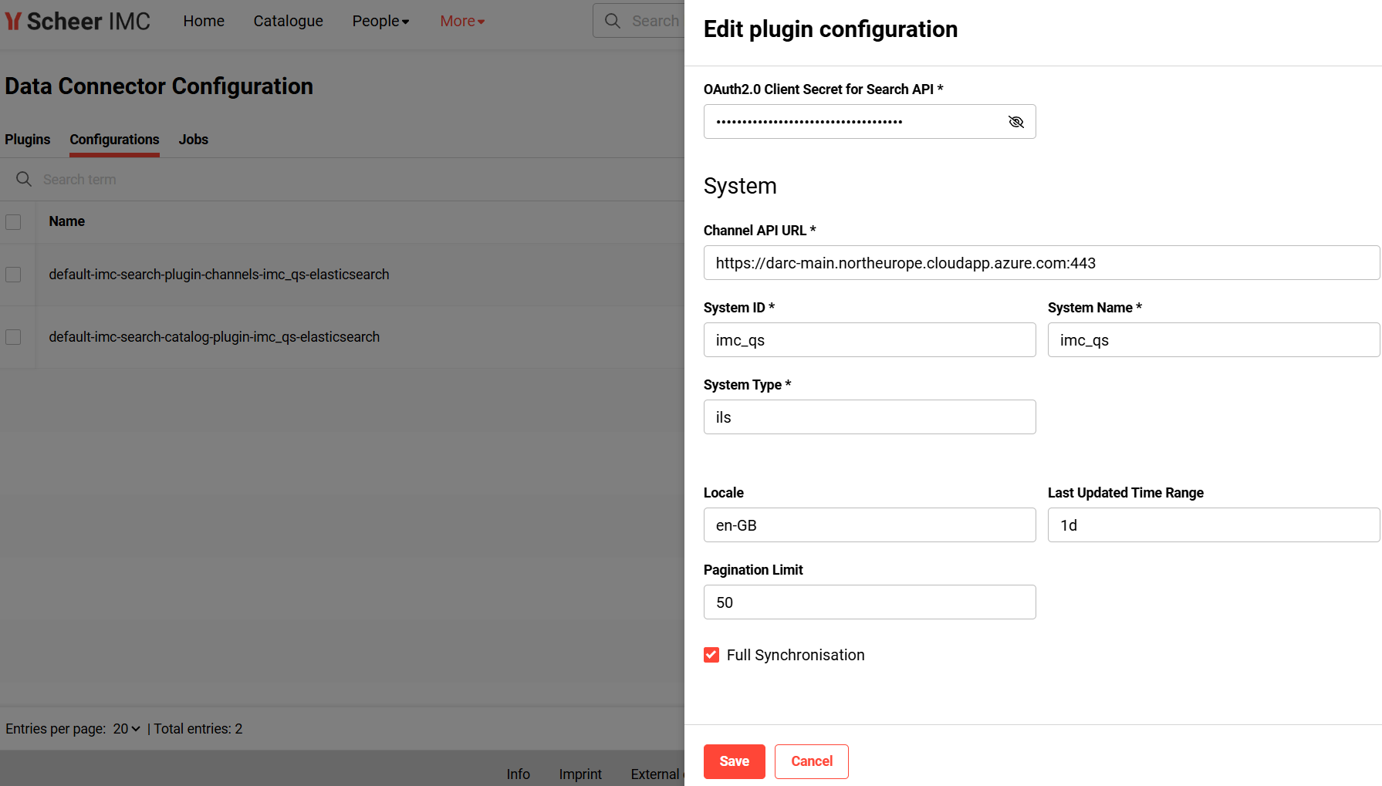Click the Last Updated Time Range field
Image resolution: width=1382 pixels, height=786 pixels.
1212,525
